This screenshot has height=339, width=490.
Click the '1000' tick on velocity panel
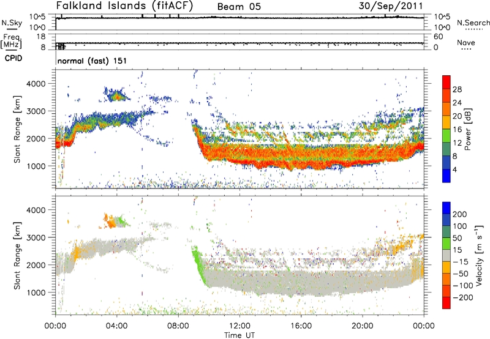(36, 292)
